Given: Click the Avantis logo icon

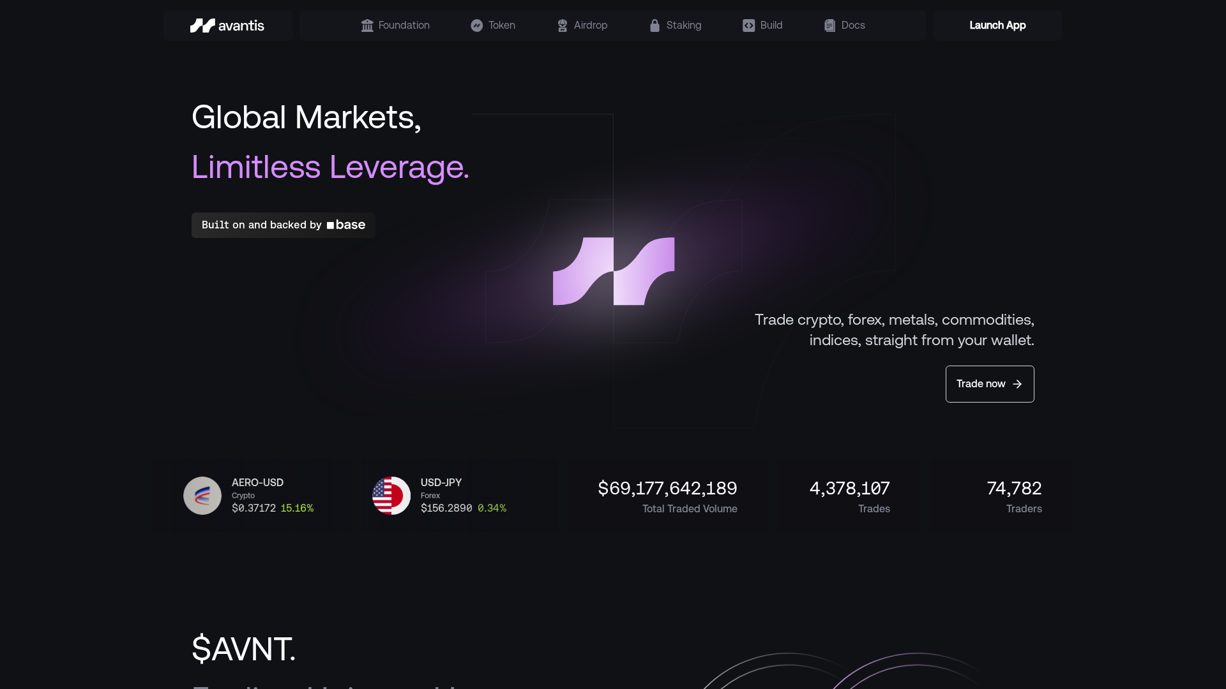Looking at the screenshot, I should tap(201, 26).
